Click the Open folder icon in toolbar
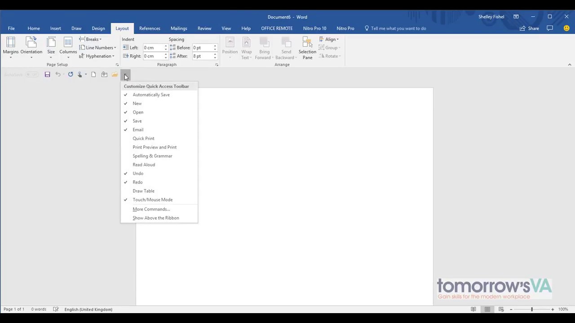Viewport: 575px width, 323px height. tap(115, 74)
